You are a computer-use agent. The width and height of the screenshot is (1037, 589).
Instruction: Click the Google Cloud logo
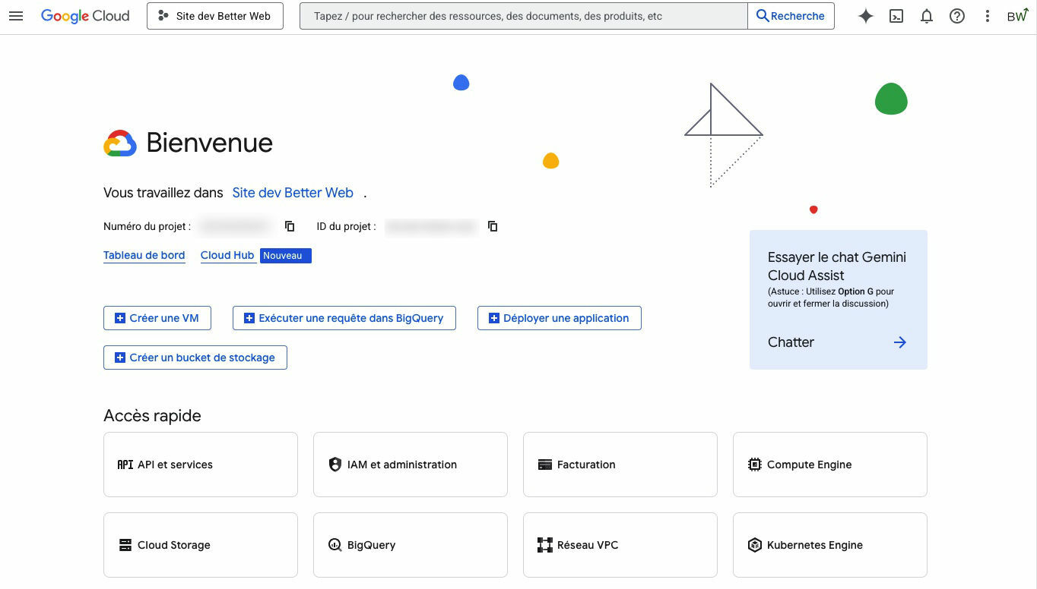[85, 16]
